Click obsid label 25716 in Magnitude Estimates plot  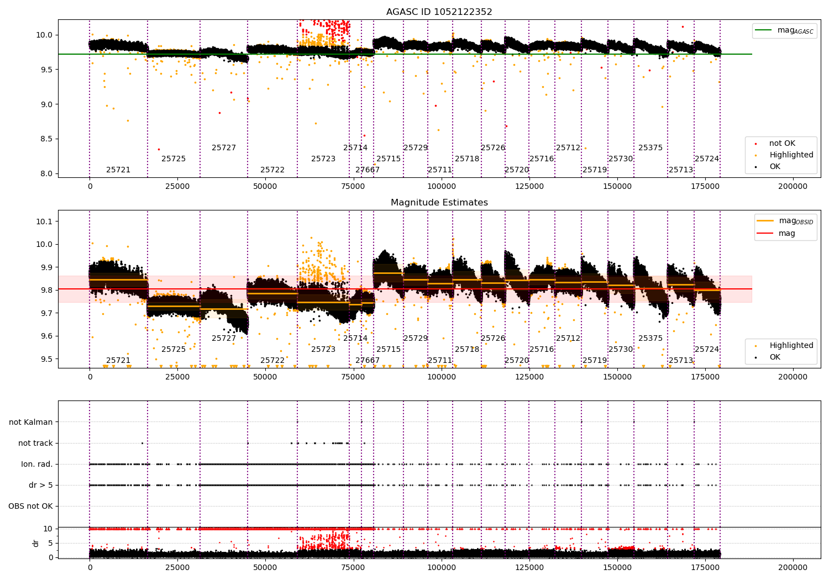[542, 350]
